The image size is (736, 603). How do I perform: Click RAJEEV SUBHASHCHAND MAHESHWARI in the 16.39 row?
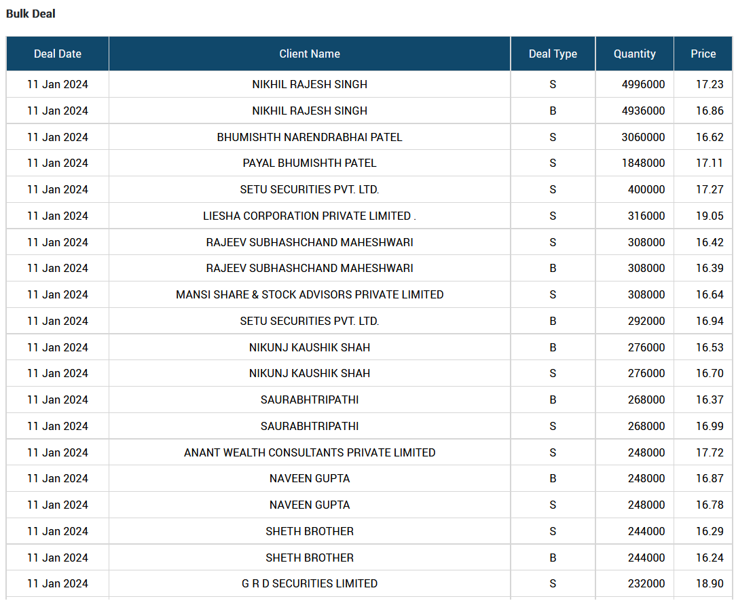[310, 268]
